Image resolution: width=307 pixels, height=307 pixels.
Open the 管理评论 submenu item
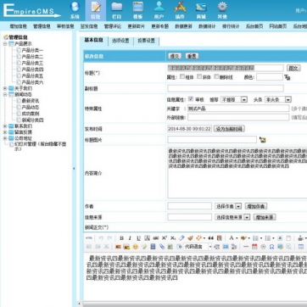(x=112, y=26)
